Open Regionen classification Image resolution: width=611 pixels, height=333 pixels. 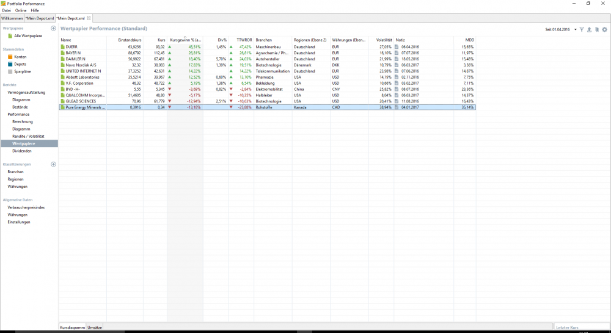16,179
